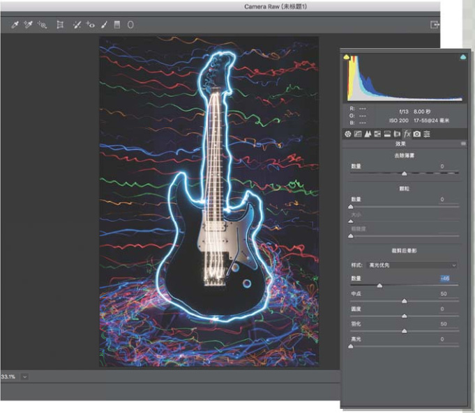Viewport: 475px width, 413px height.
Task: Click the vignette 数量 slider handle
Action: (379, 286)
